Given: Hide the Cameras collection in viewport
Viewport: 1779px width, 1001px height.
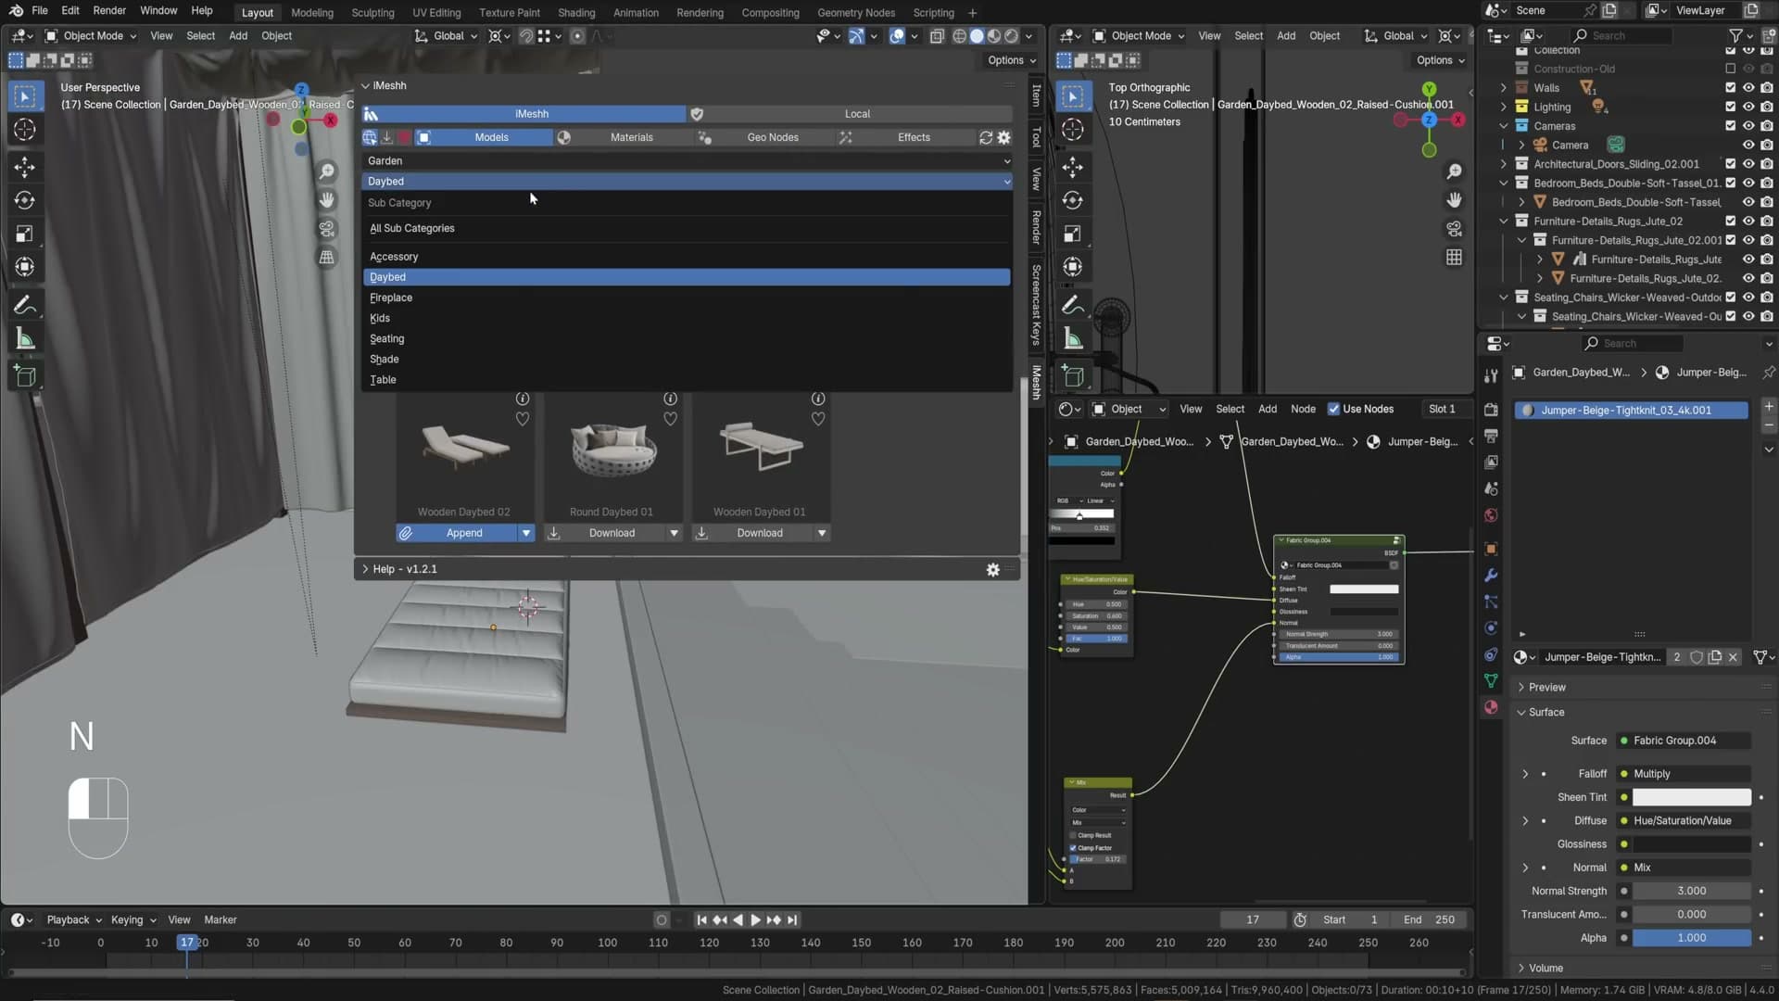Looking at the screenshot, I should [x=1748, y=126].
